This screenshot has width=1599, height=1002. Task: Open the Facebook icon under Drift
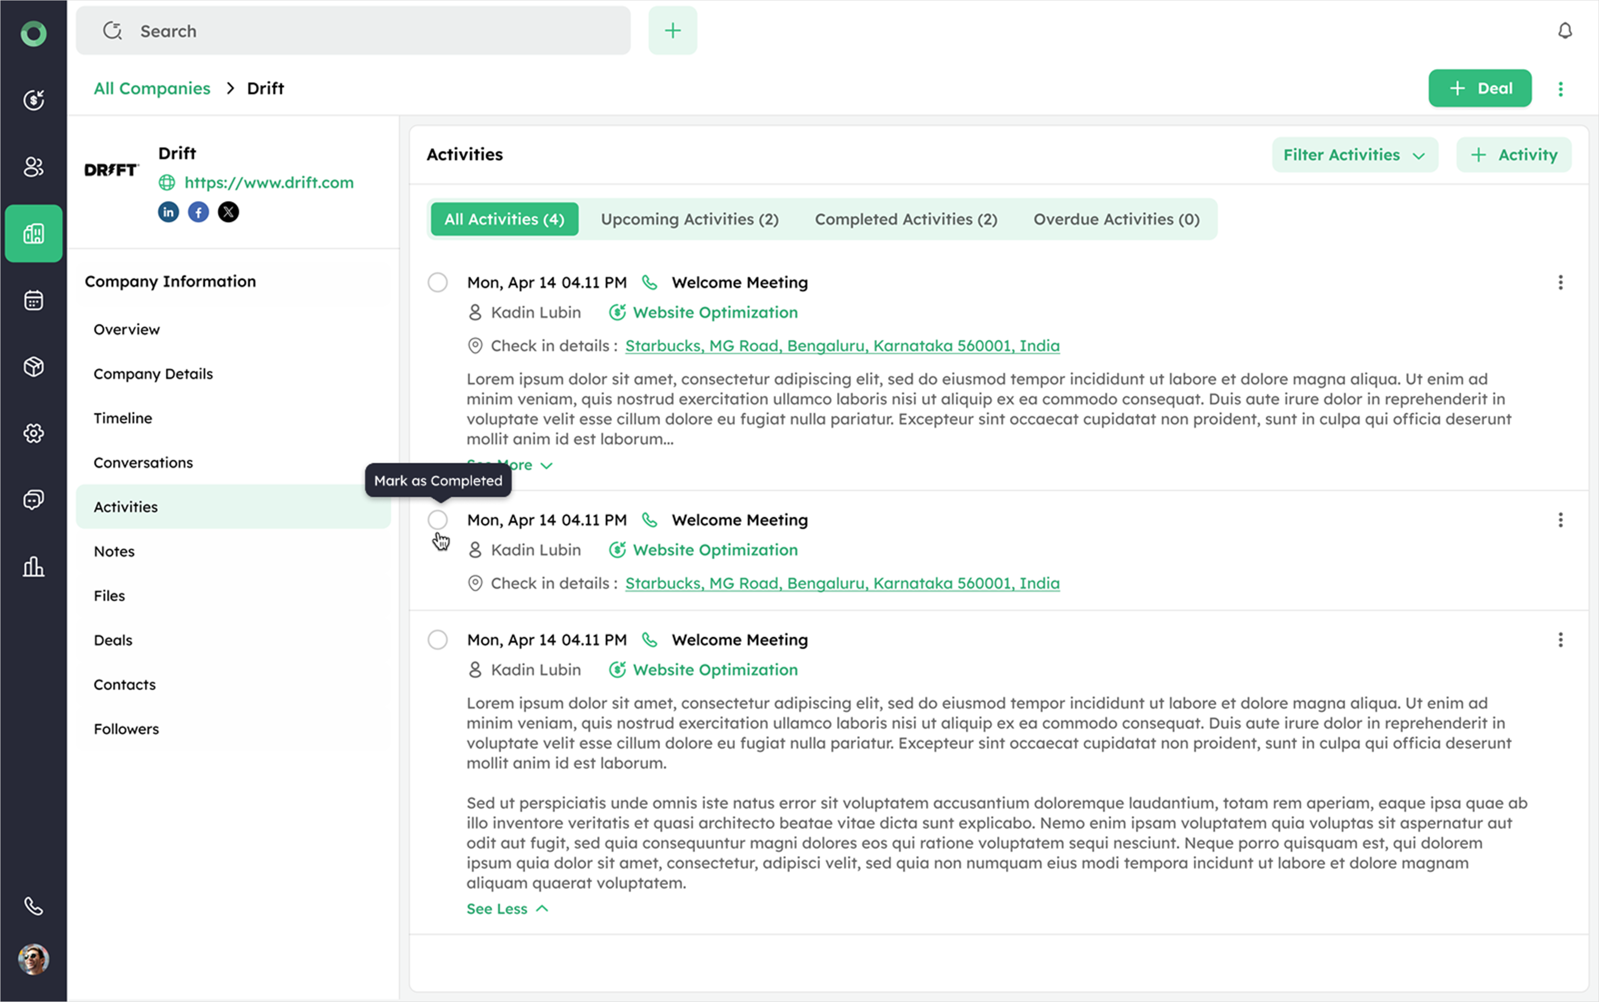(198, 212)
